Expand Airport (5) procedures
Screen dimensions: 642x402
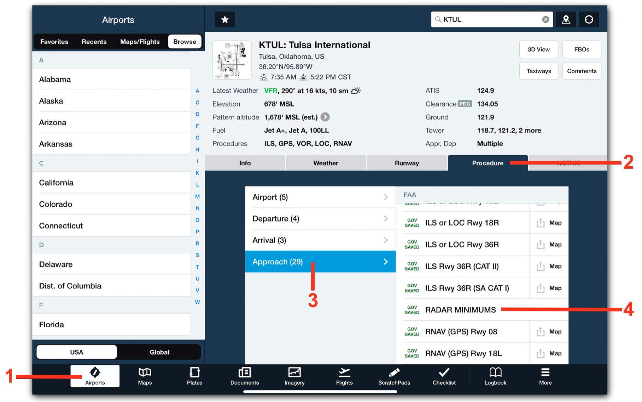click(320, 197)
